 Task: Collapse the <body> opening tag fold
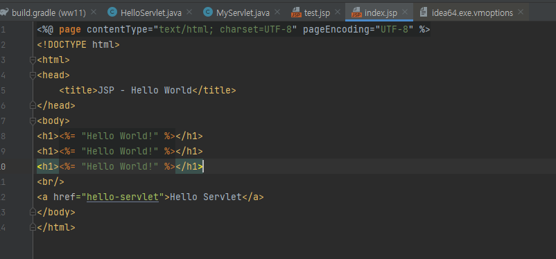pos(33,120)
